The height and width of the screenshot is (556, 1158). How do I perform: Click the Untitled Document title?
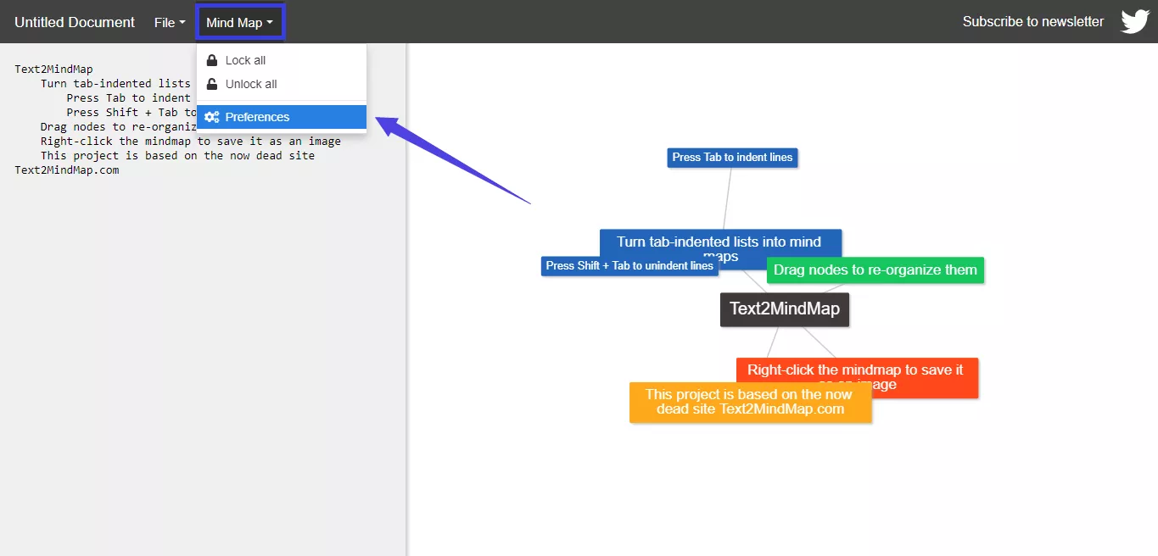74,22
